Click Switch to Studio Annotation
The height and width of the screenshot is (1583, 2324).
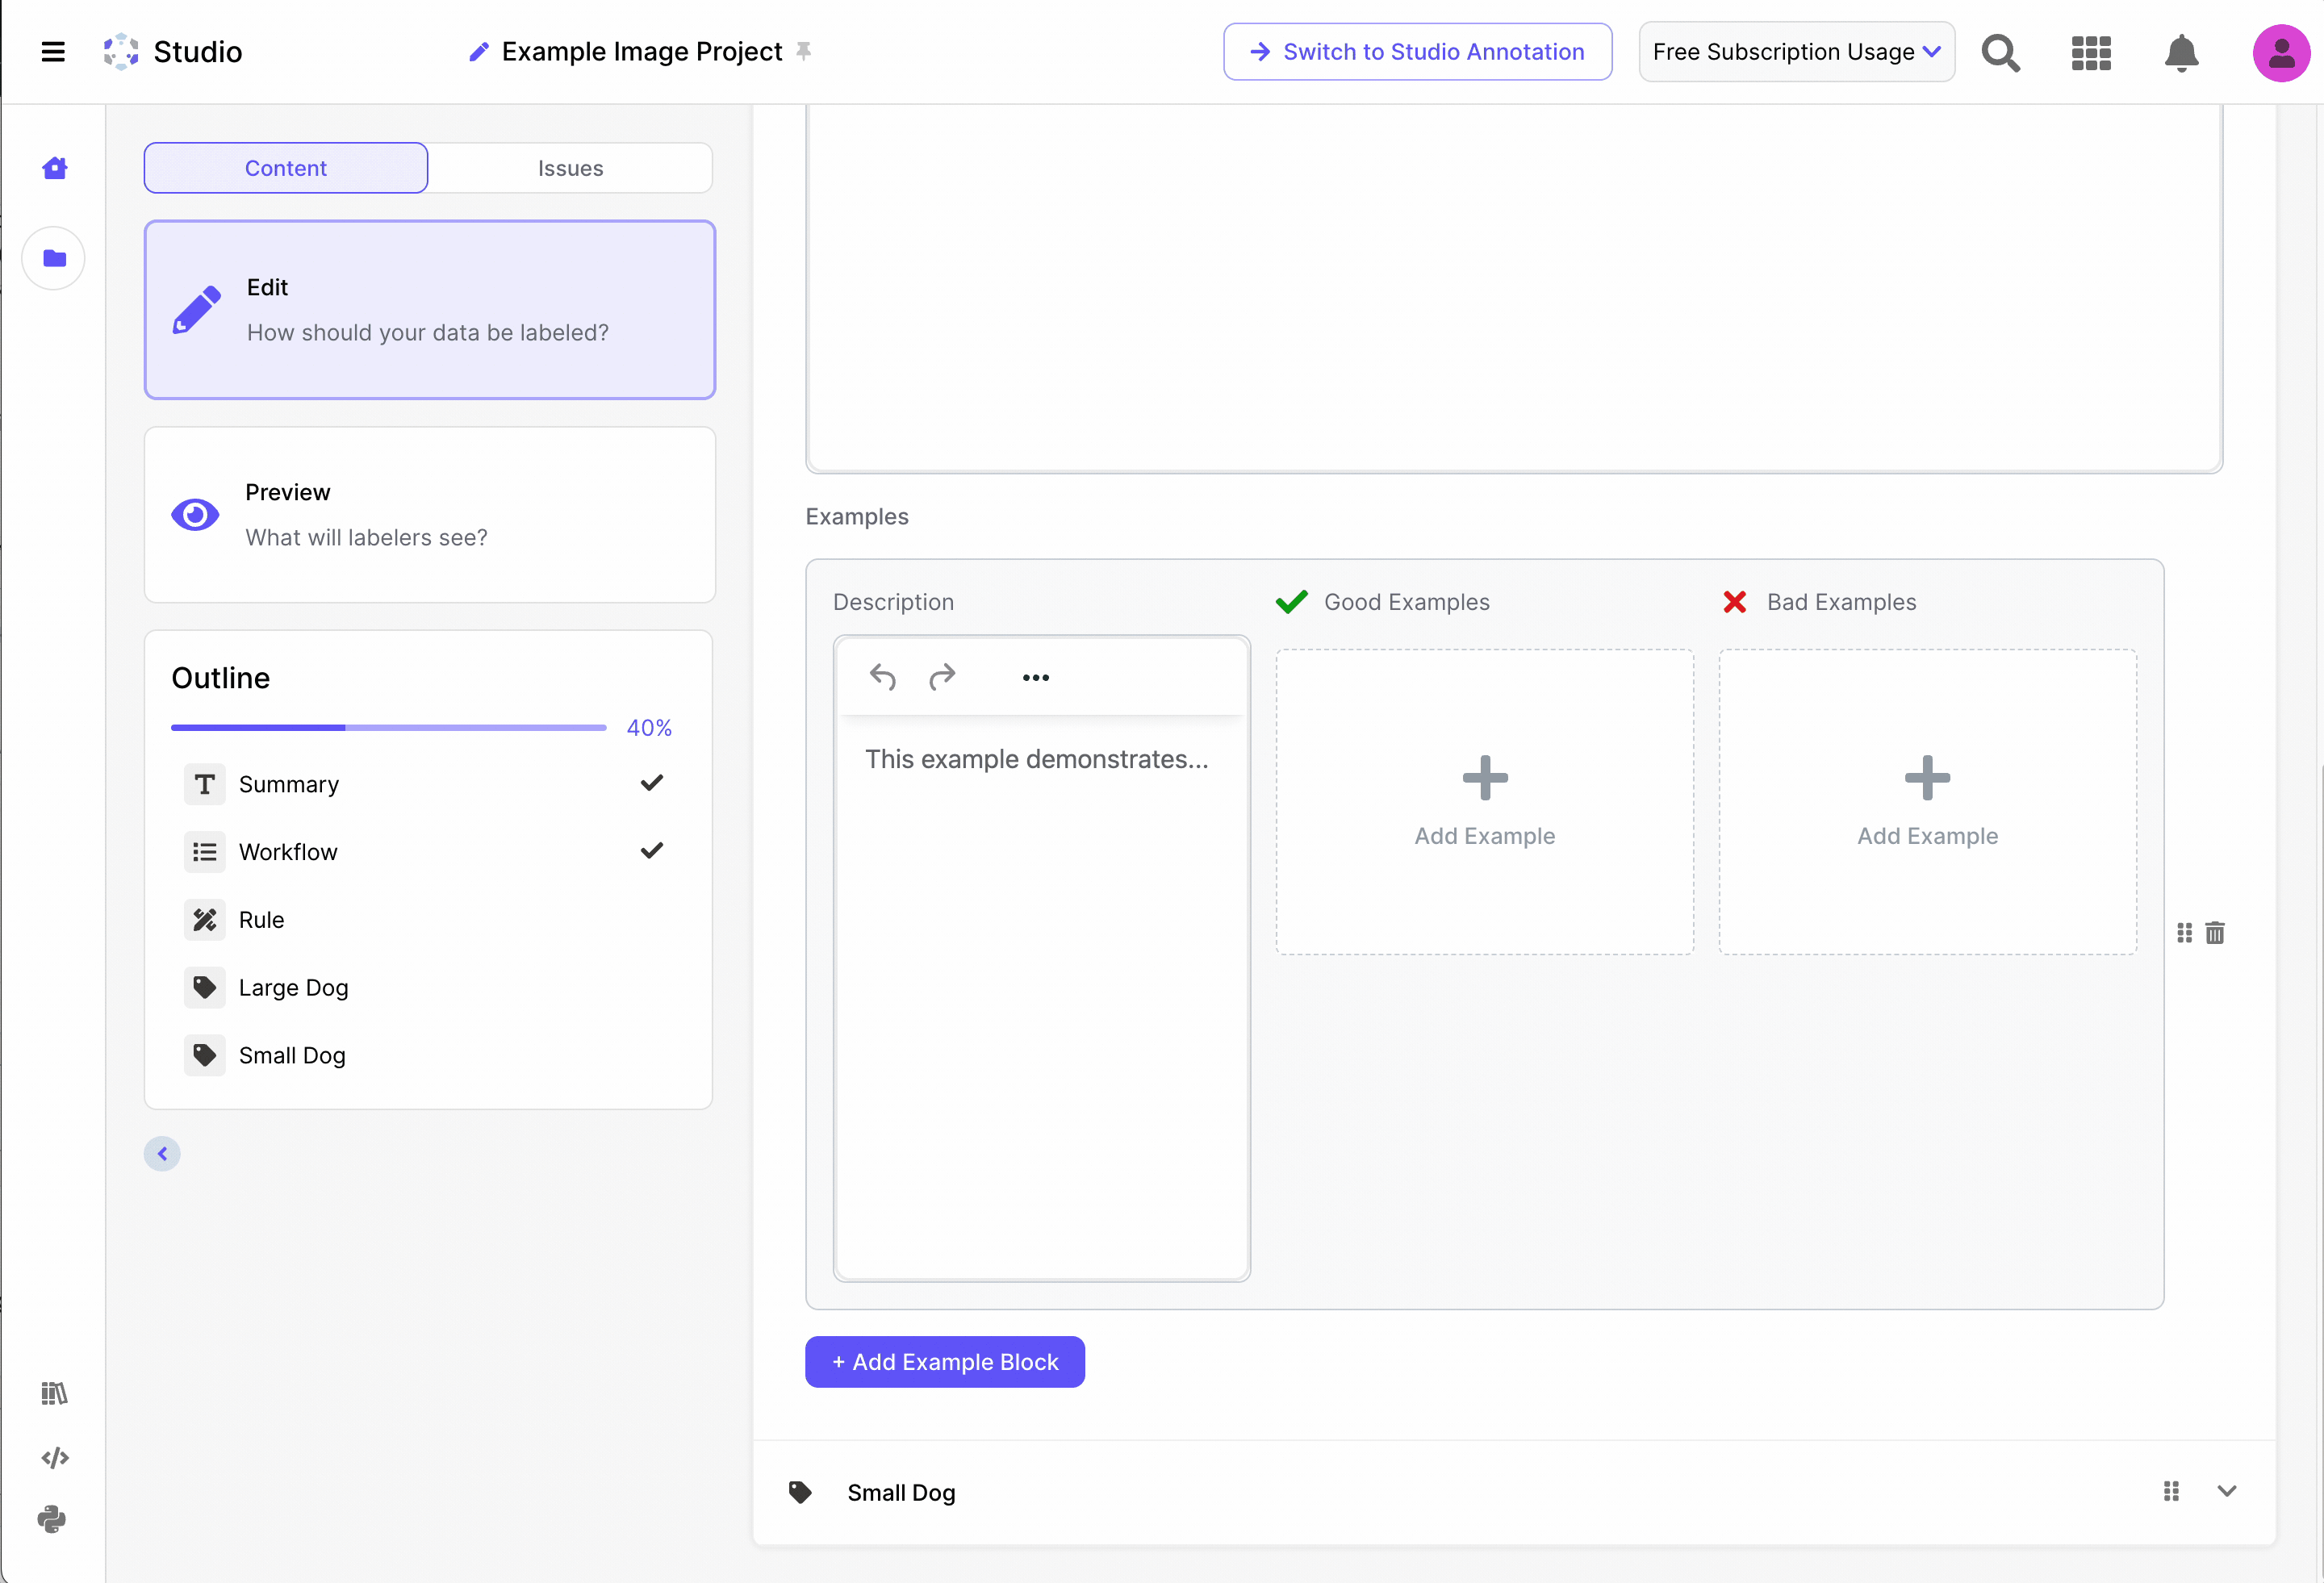tap(1417, 52)
